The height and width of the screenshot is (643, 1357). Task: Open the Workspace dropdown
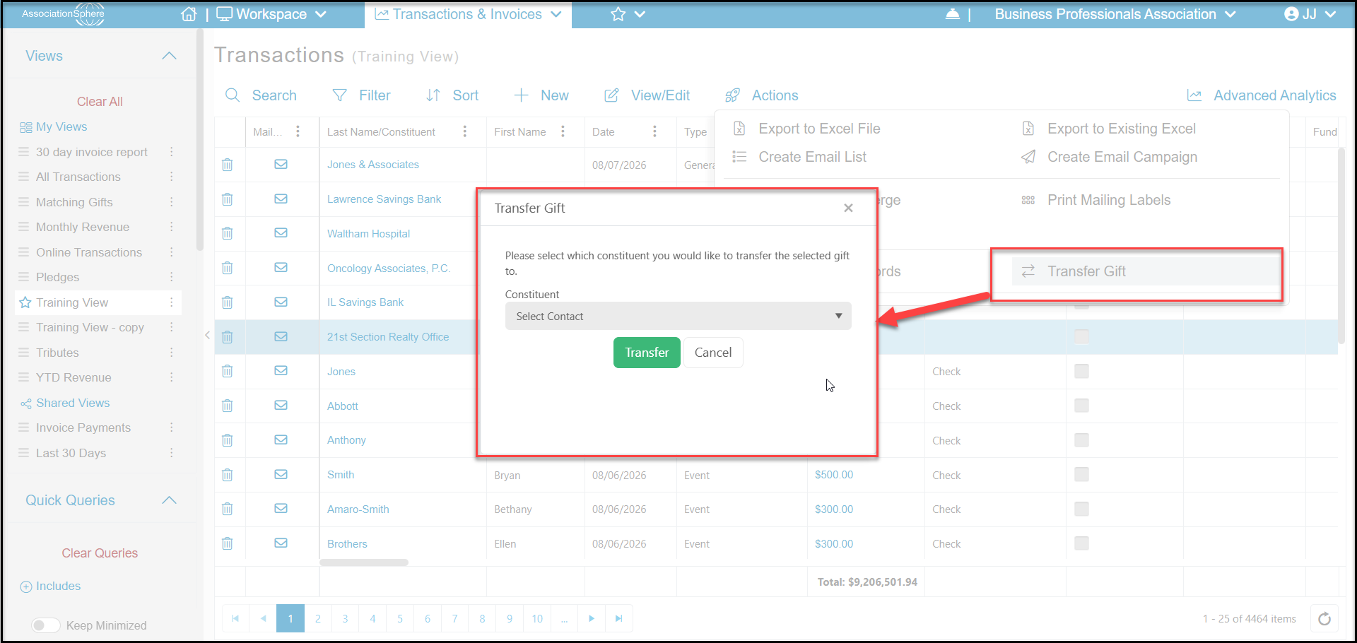point(271,14)
